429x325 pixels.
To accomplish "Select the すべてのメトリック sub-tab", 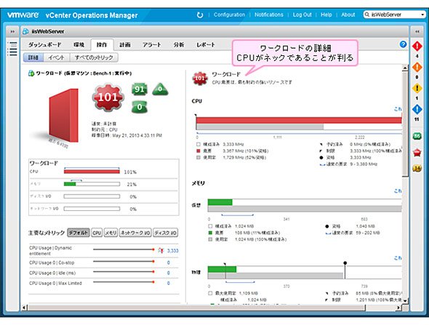I will point(94,57).
